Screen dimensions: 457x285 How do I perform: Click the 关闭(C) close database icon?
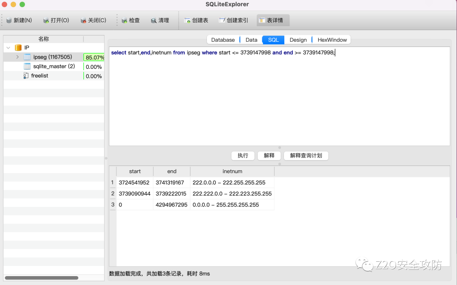click(83, 20)
